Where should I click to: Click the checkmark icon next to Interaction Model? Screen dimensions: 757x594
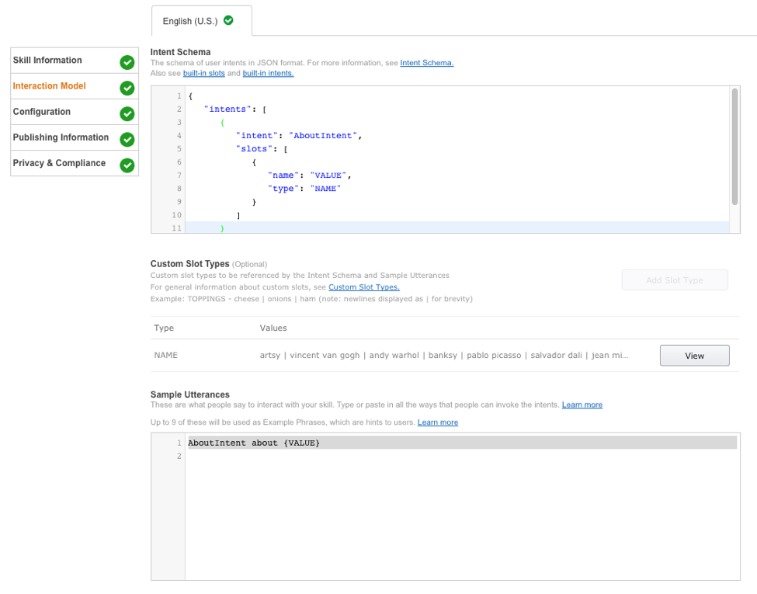click(x=127, y=88)
